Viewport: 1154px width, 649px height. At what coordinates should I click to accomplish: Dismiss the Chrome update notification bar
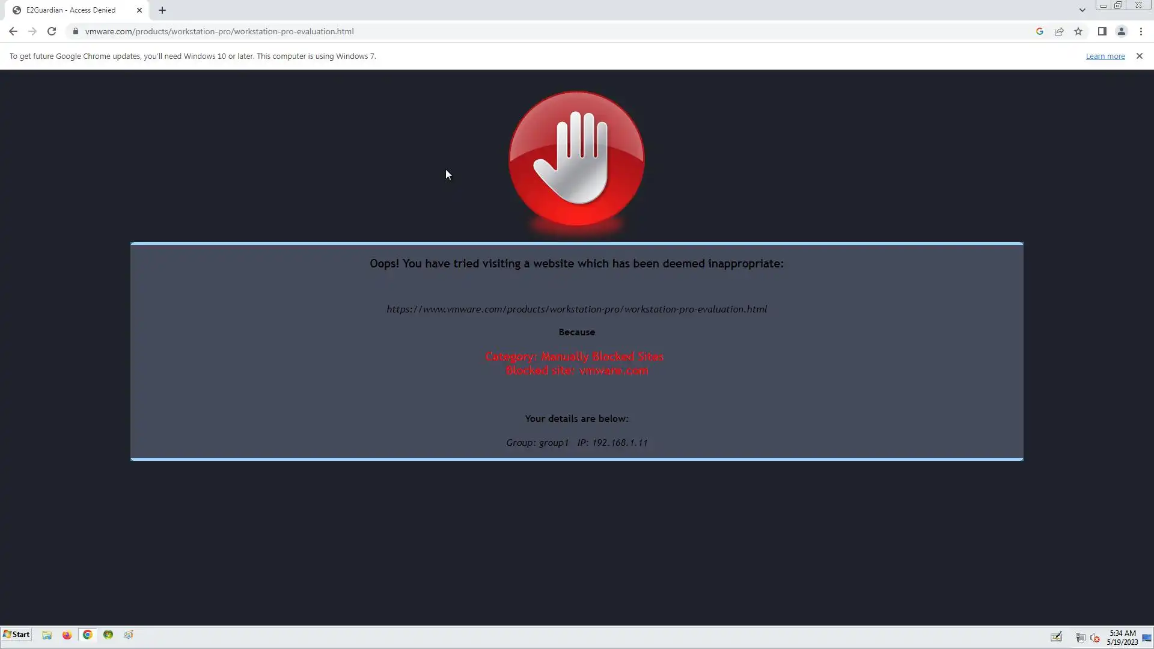click(x=1139, y=56)
